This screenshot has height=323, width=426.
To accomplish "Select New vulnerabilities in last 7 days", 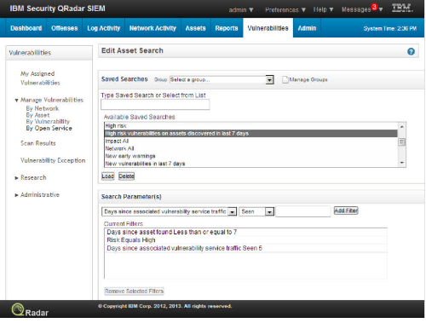I will [251, 164].
